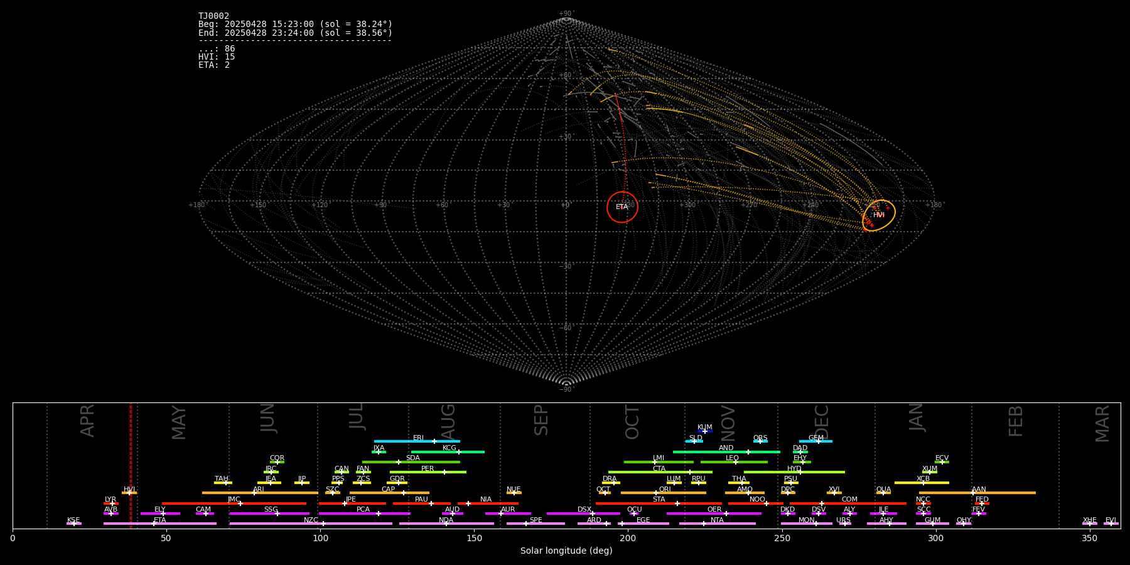The height and width of the screenshot is (565, 1130).
Task: Click the ORI shower label in the timeline
Action: [665, 489]
